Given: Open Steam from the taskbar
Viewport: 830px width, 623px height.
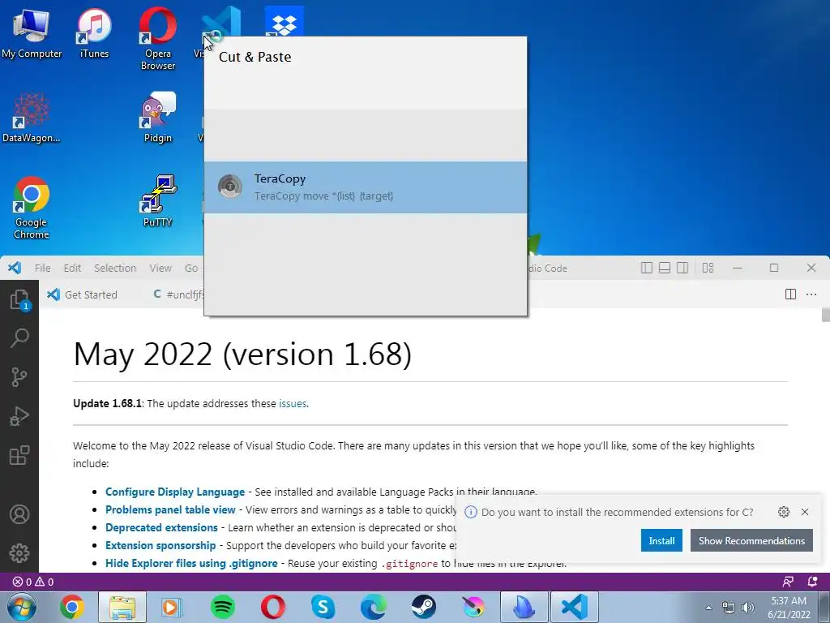Looking at the screenshot, I should [x=423, y=607].
